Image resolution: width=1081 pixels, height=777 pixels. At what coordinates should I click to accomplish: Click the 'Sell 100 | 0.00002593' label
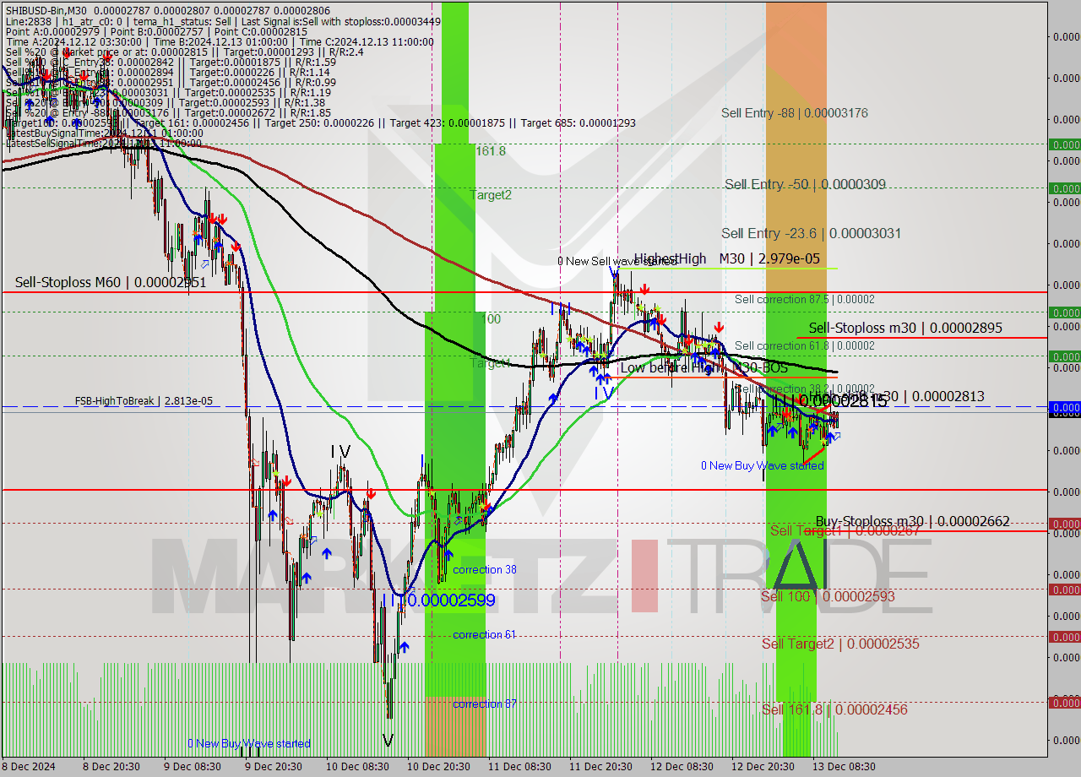coord(828,596)
